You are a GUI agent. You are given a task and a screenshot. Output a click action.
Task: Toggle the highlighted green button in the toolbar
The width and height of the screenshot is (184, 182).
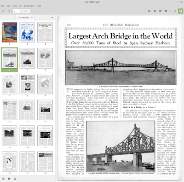coord(180,11)
